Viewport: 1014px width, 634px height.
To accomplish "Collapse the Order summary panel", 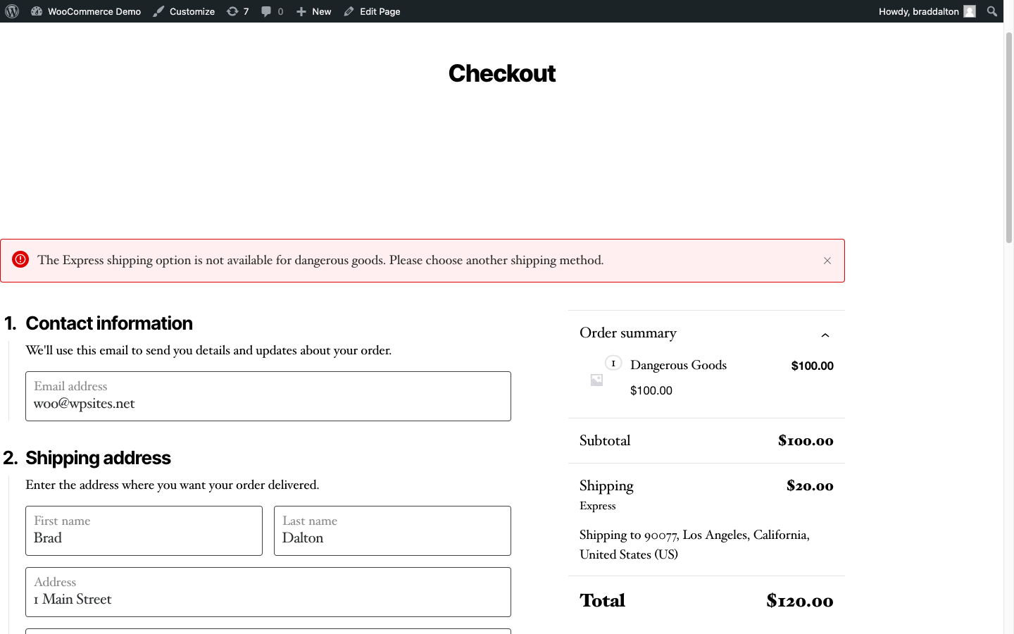I will pyautogui.click(x=825, y=335).
